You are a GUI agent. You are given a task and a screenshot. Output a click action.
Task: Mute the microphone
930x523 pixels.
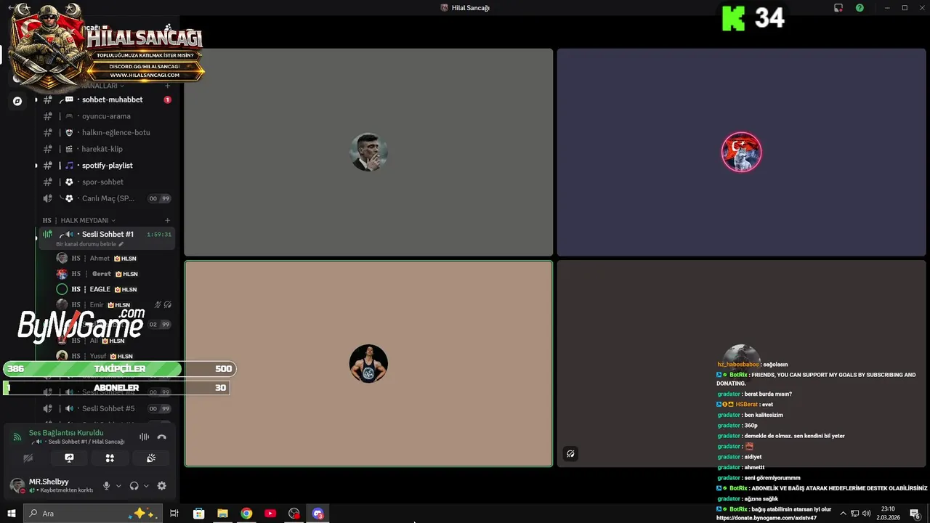[107, 486]
